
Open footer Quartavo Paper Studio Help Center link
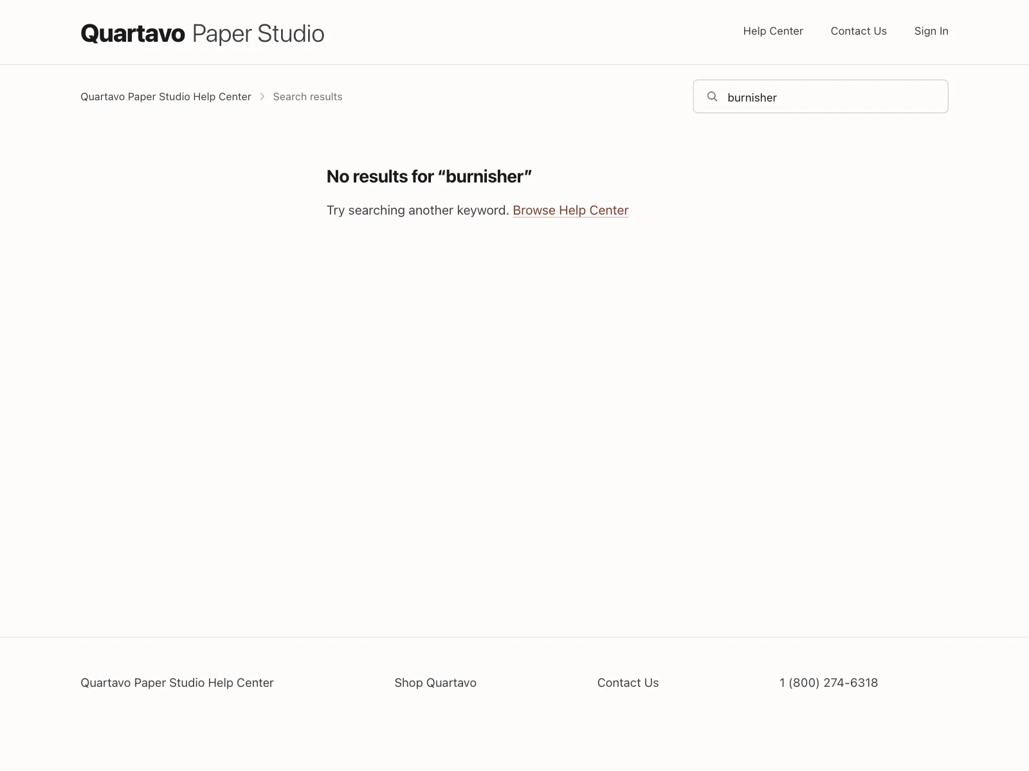tap(177, 682)
